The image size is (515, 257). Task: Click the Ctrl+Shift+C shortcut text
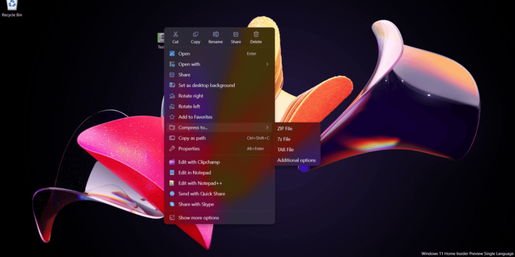257,138
